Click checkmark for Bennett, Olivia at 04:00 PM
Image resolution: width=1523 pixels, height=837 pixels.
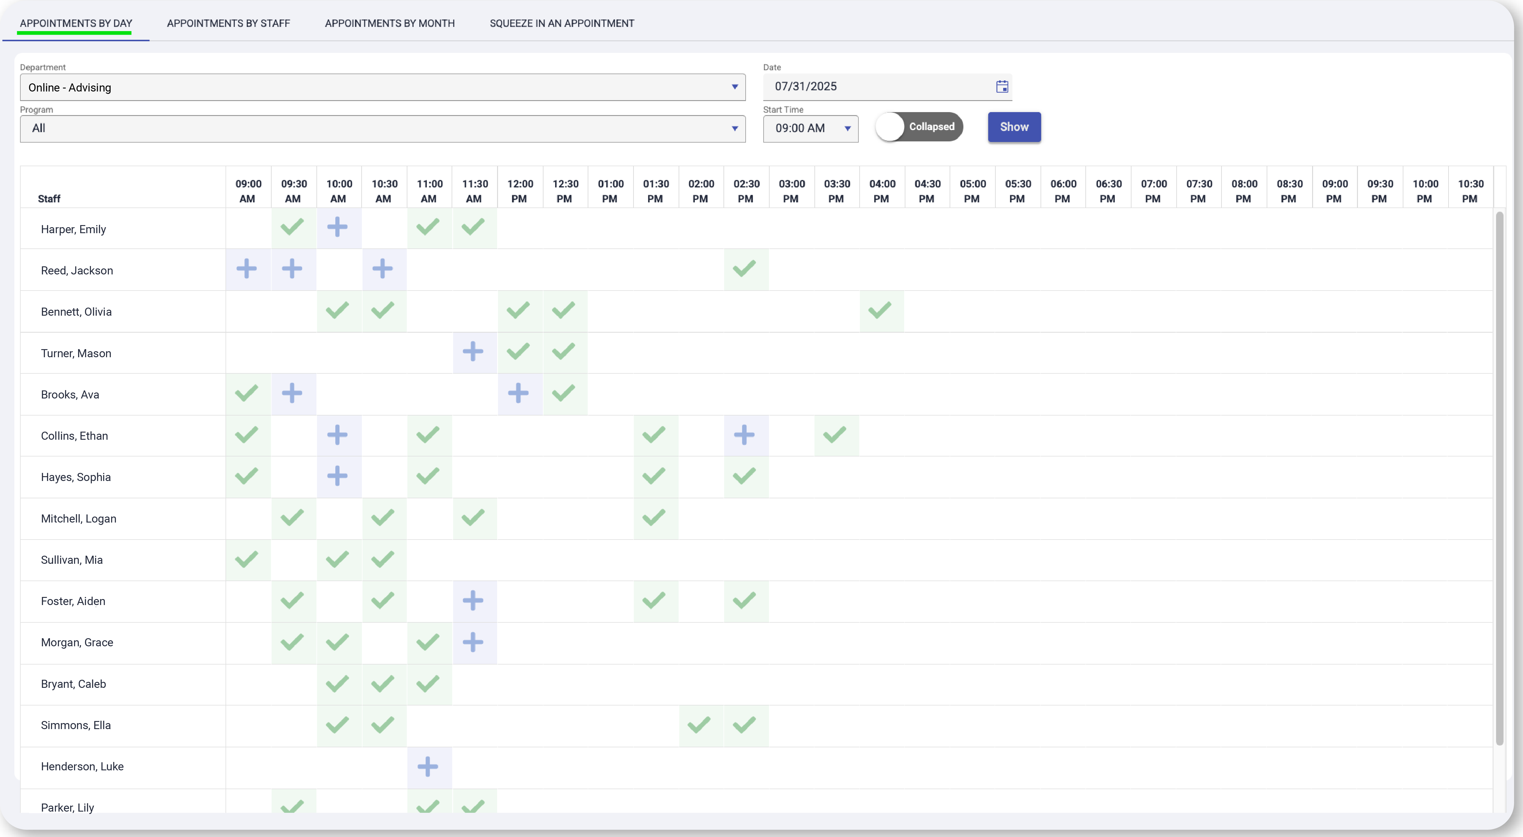[880, 310]
